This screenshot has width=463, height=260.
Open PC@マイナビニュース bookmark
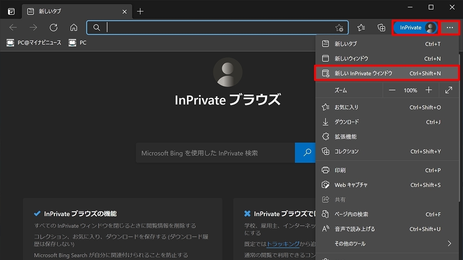[x=34, y=43]
